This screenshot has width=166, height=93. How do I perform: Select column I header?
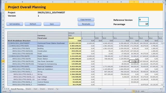click(134, 2)
